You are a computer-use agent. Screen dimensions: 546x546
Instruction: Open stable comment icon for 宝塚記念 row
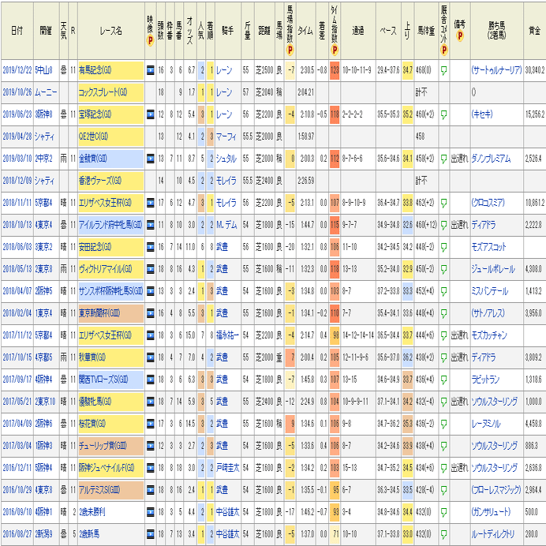tap(443, 115)
